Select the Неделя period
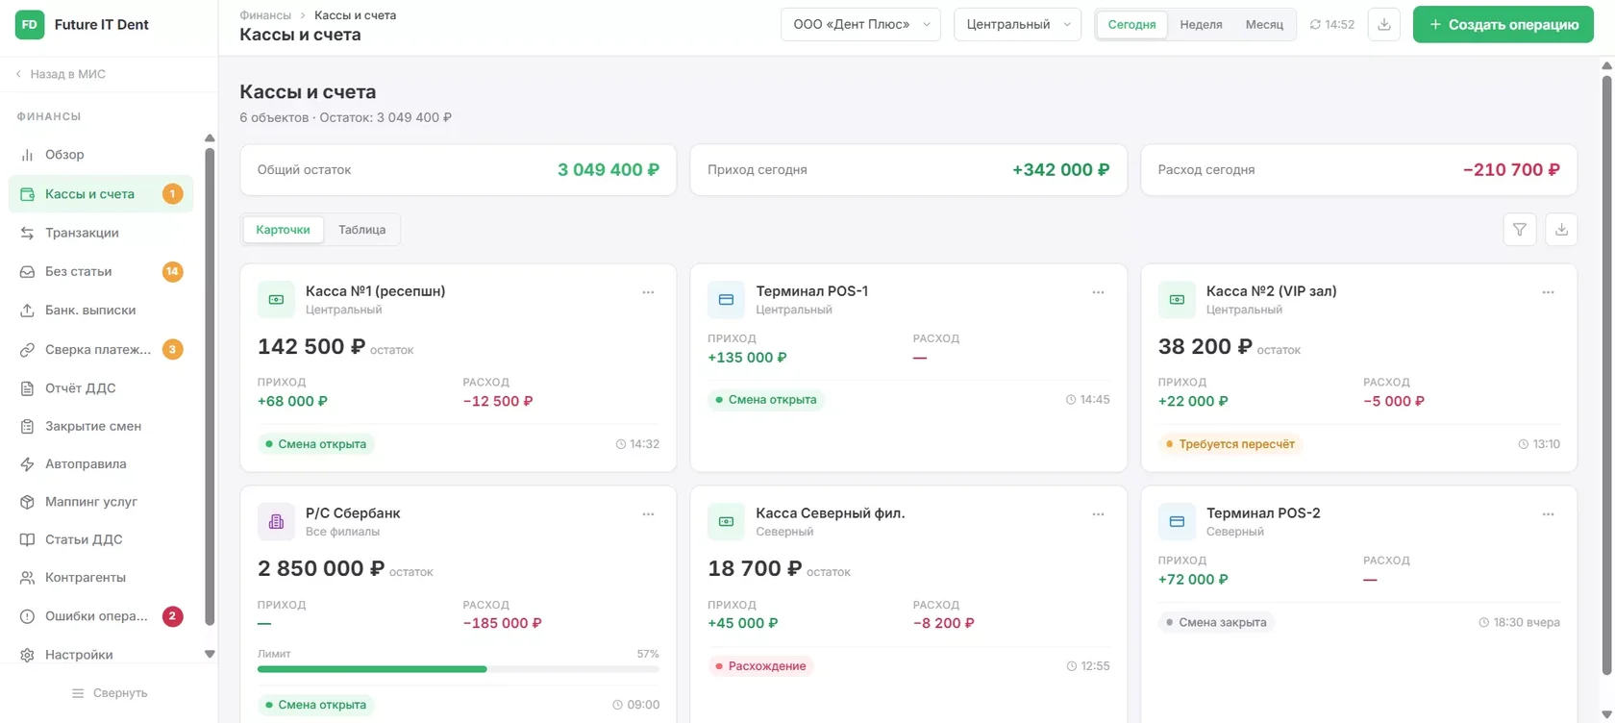 pos(1201,25)
